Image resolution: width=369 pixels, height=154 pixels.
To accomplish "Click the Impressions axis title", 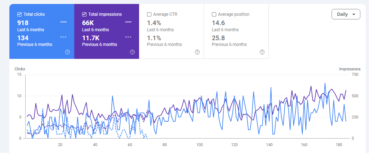I will tap(350, 69).
